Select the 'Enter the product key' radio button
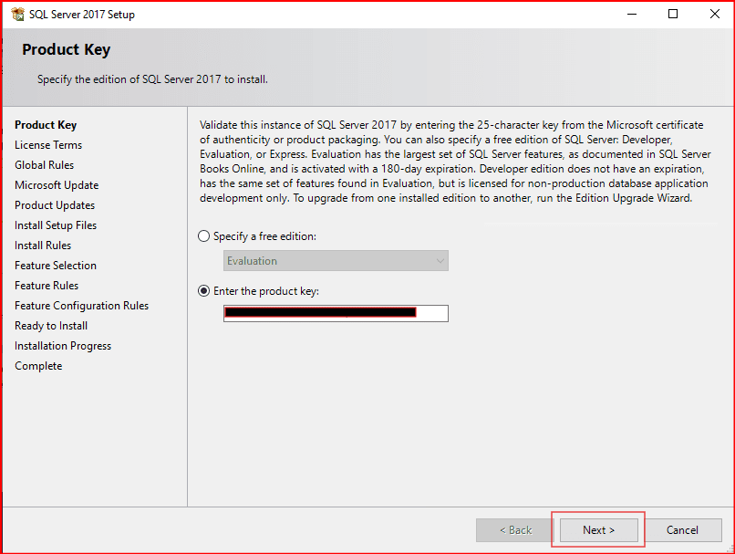 [204, 291]
